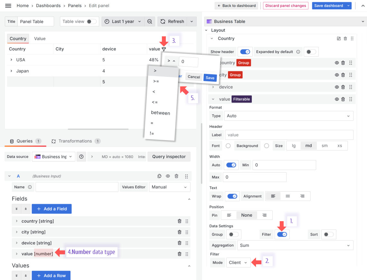Select the between comparison operator
This screenshot has height=280, width=367.
click(x=160, y=113)
